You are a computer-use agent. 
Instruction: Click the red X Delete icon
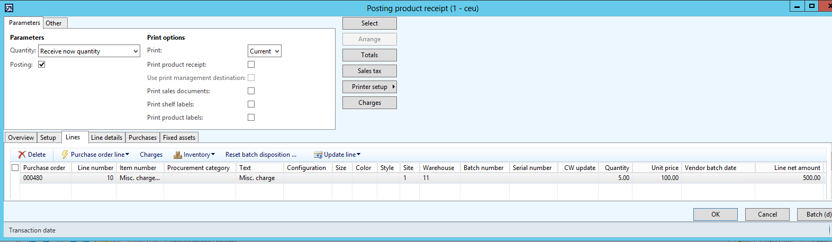[x=22, y=155]
